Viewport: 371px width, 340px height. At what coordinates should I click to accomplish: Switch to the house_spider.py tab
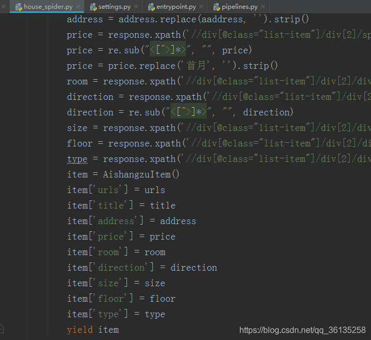click(x=47, y=7)
